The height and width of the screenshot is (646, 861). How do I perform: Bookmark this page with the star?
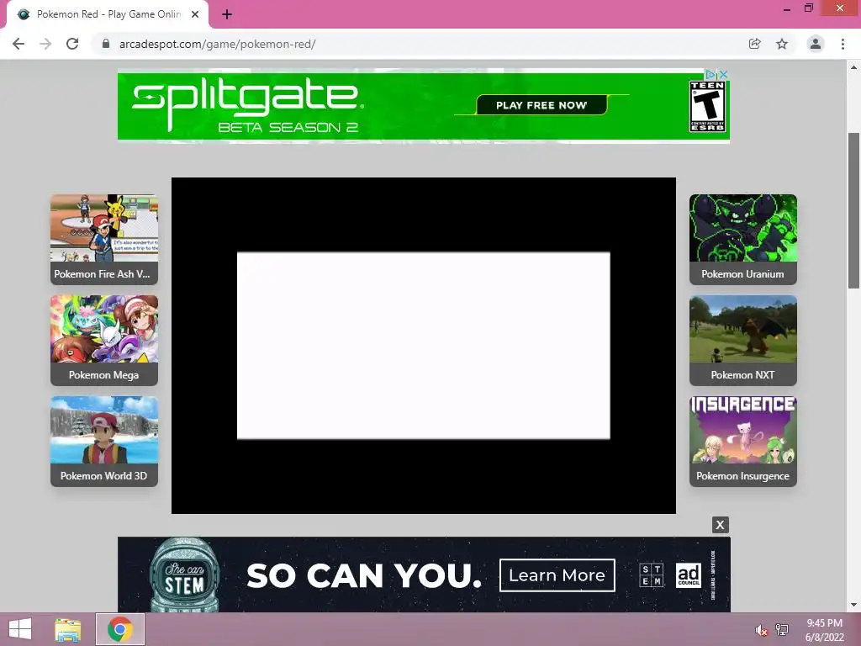click(x=782, y=44)
